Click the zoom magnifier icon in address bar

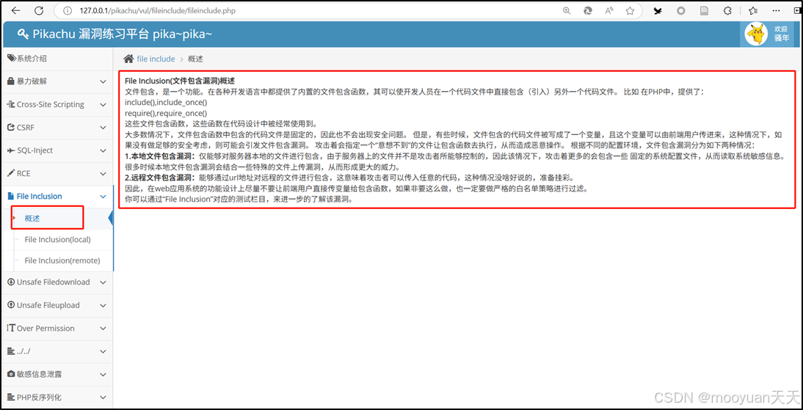point(567,10)
